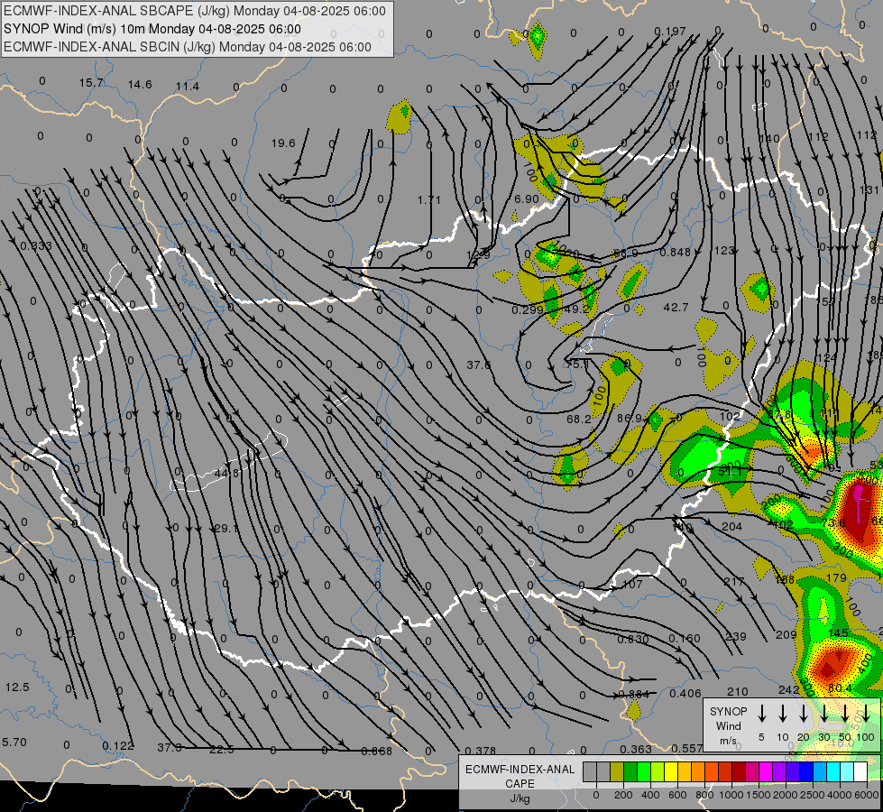Click the 20 m/s wind arrow in the SYNOP legend
Screen dimensions: 883x812
(803, 713)
